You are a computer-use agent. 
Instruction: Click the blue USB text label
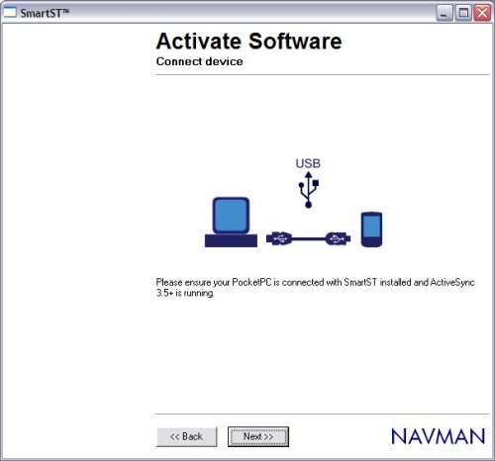308,163
